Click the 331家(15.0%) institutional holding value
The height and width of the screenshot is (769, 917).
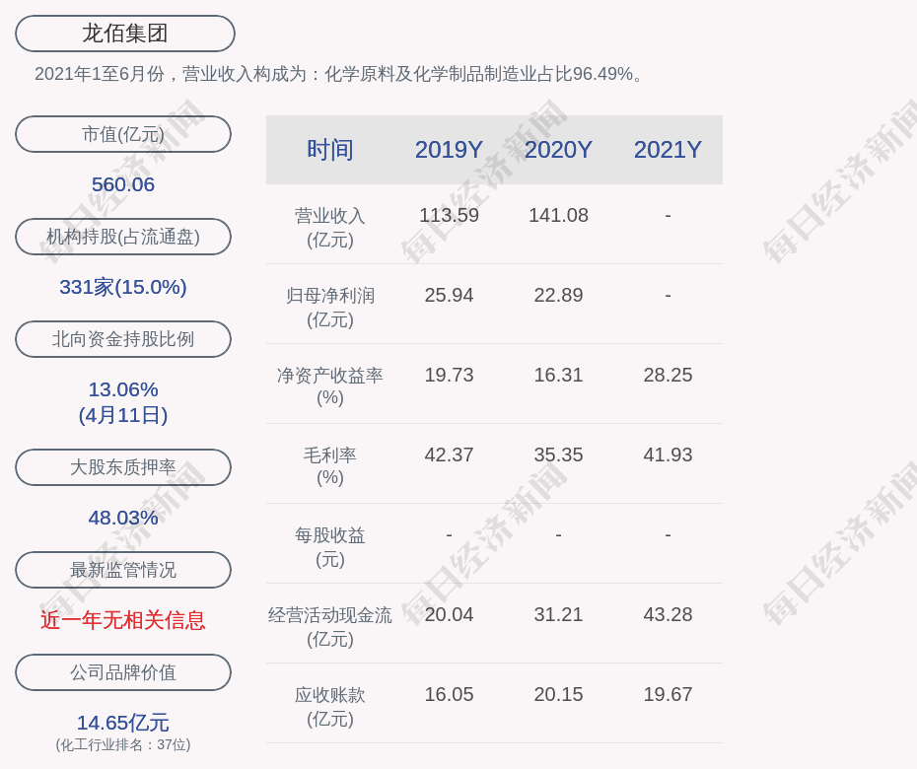point(123,287)
